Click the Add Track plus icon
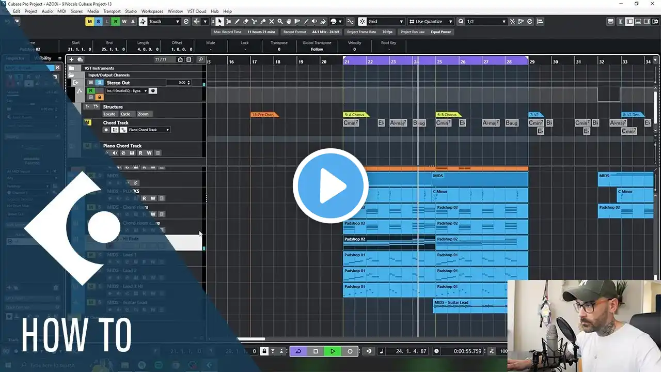Image resolution: width=661 pixels, height=372 pixels. pyautogui.click(x=72, y=59)
